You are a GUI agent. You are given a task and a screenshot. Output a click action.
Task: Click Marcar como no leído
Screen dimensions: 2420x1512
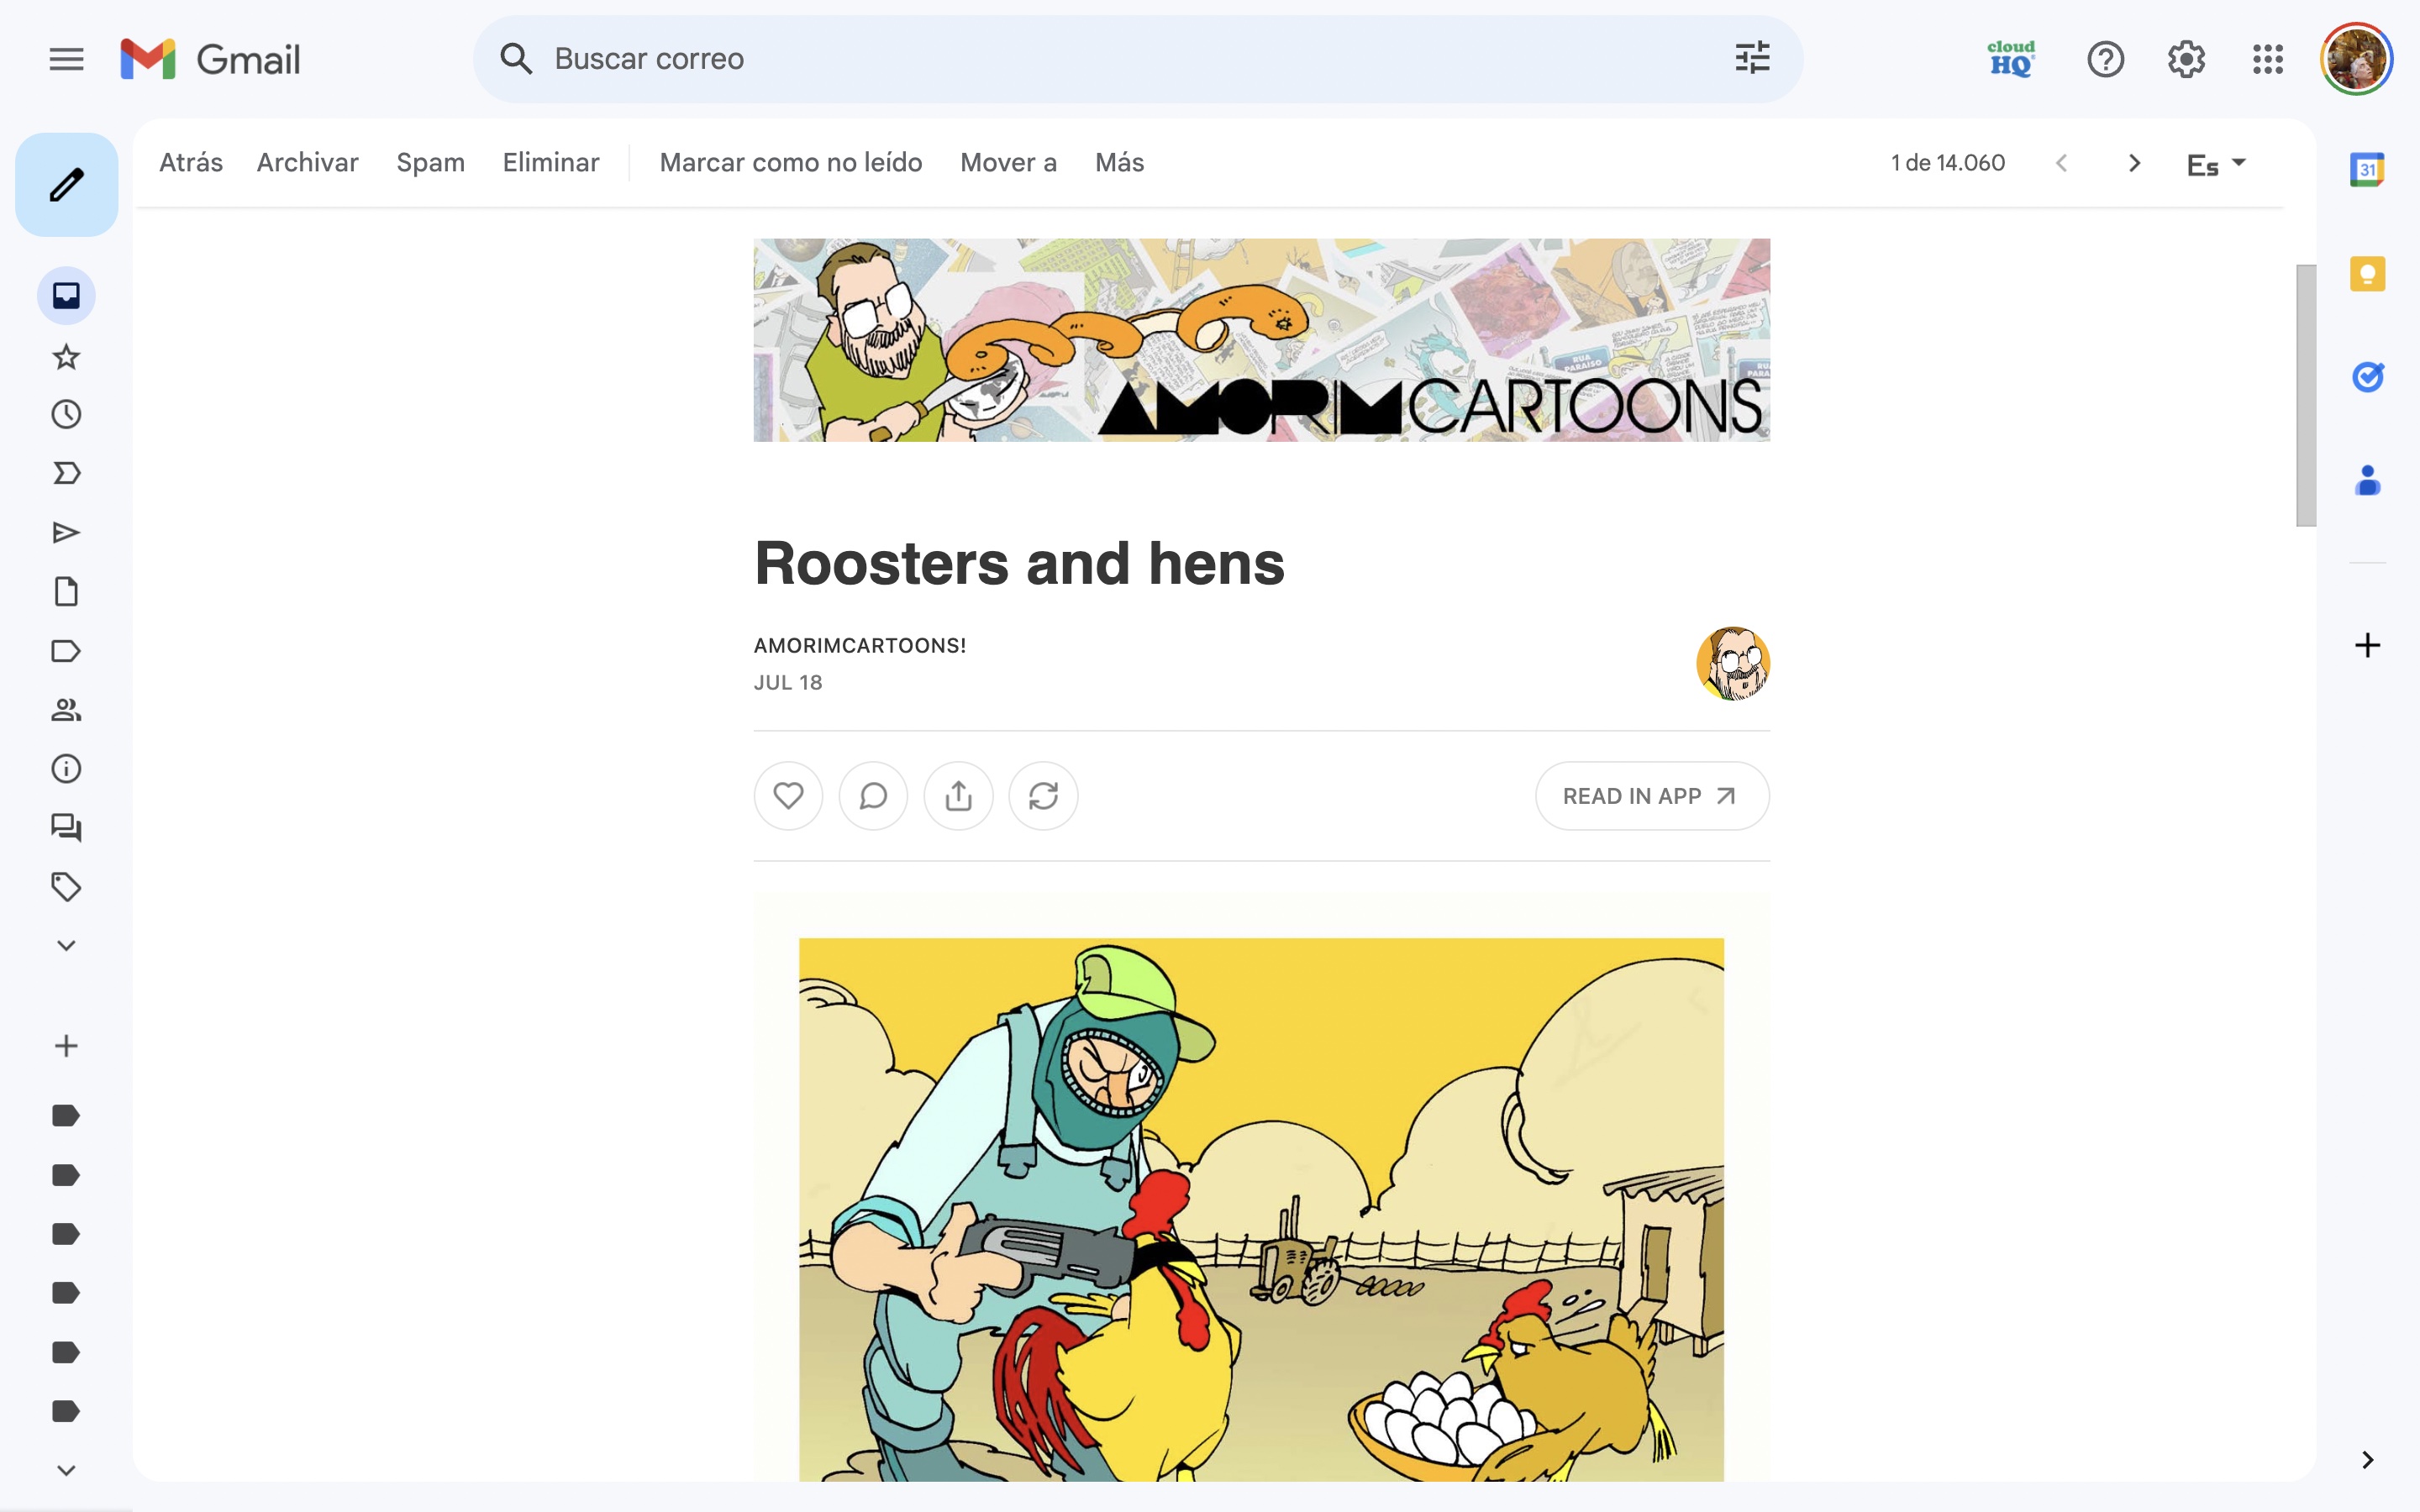pos(790,163)
